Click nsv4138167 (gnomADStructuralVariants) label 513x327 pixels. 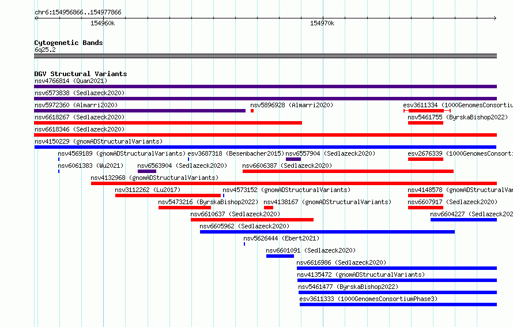[327, 202]
